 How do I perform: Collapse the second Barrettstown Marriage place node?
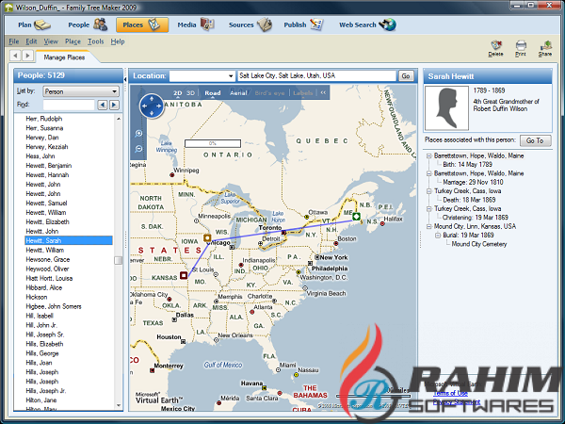tap(429, 173)
